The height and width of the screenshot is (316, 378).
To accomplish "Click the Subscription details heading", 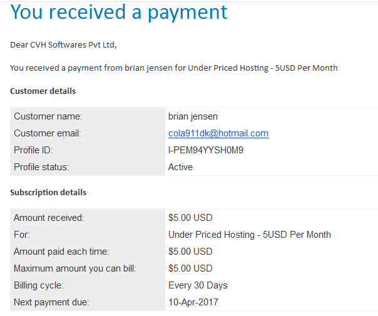I will (48, 193).
